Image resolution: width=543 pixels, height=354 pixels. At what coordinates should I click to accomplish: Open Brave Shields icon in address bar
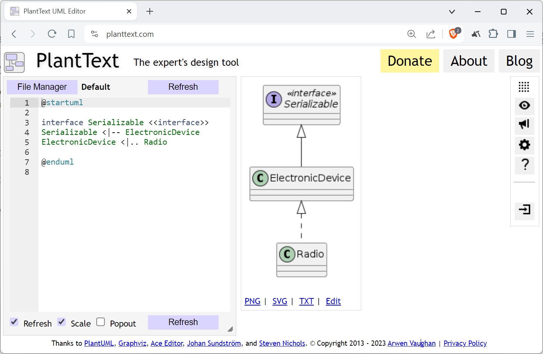point(454,34)
